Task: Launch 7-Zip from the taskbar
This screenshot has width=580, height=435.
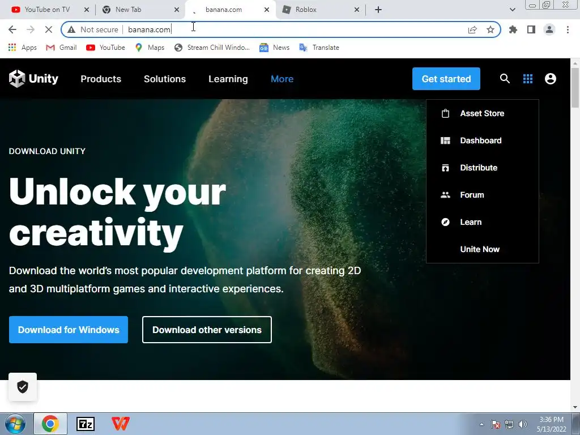Action: tap(86, 424)
